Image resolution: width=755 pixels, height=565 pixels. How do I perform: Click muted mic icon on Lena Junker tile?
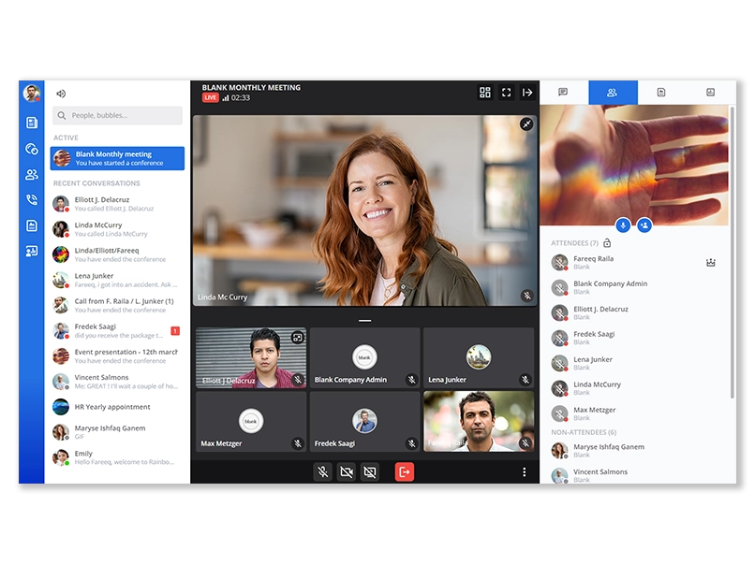click(x=526, y=380)
